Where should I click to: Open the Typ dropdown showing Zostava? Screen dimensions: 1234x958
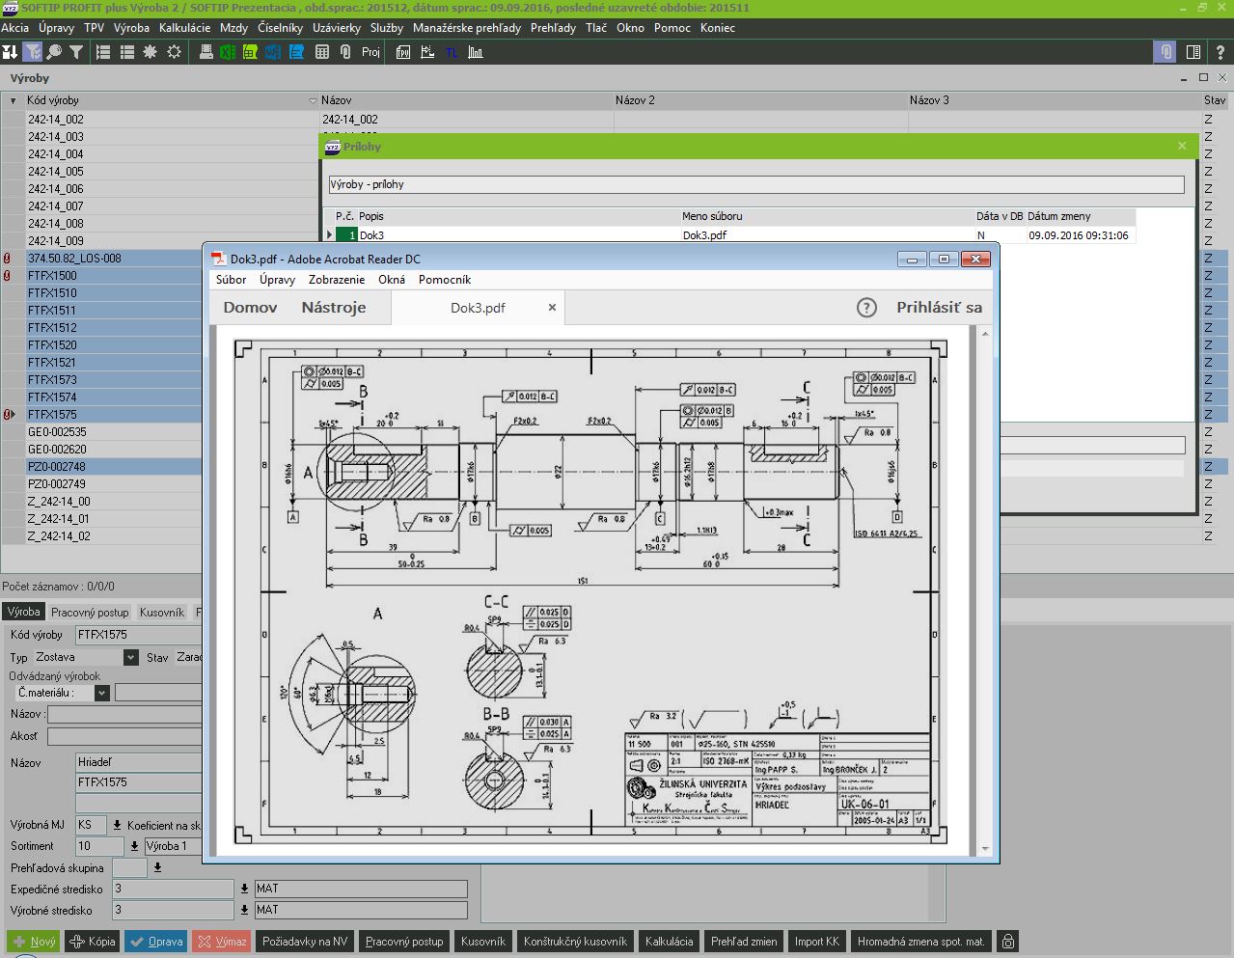131,657
